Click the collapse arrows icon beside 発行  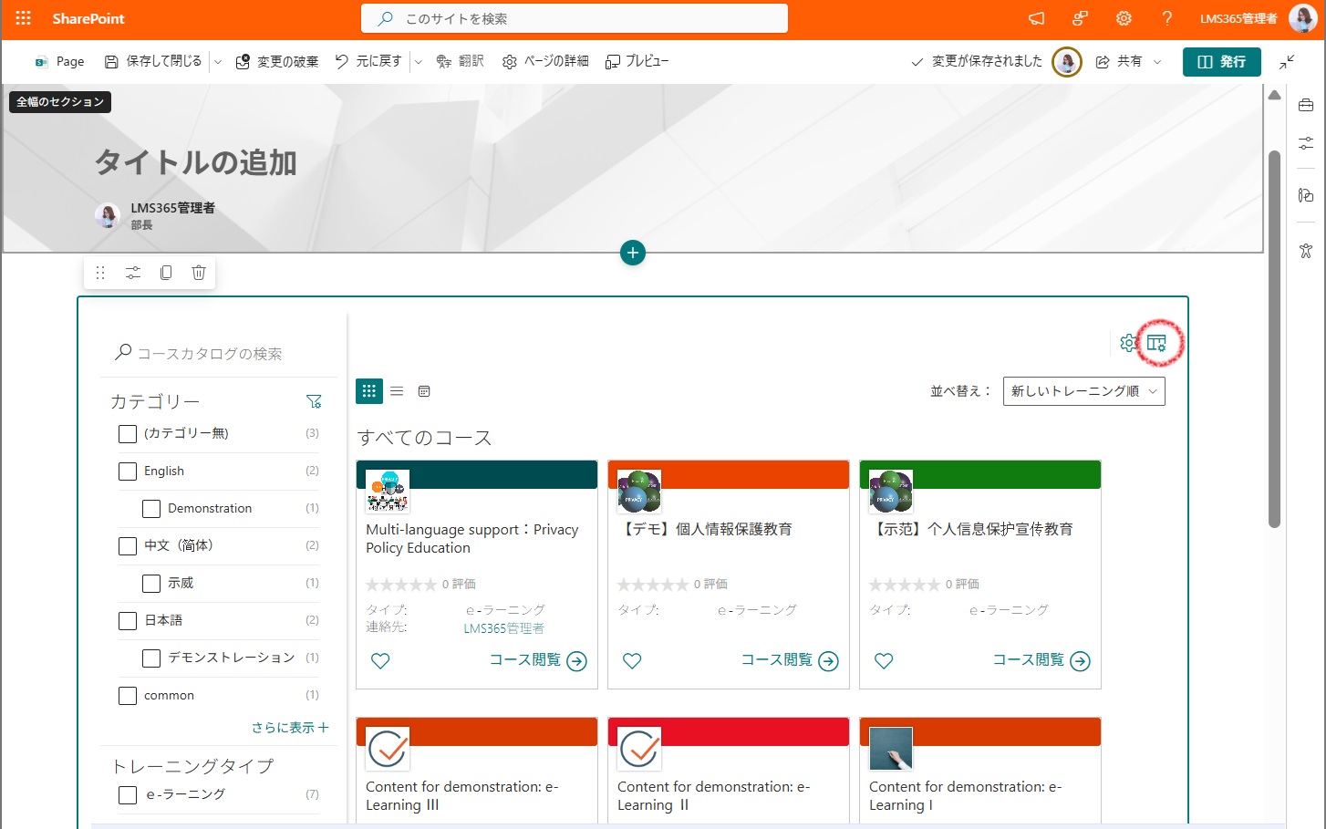coord(1287,61)
